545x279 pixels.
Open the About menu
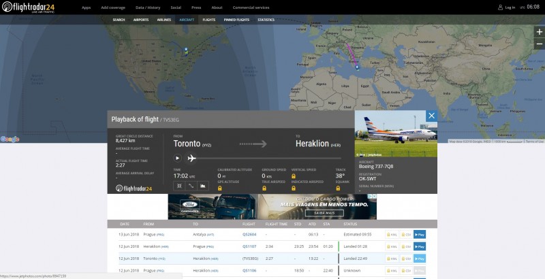217,7
